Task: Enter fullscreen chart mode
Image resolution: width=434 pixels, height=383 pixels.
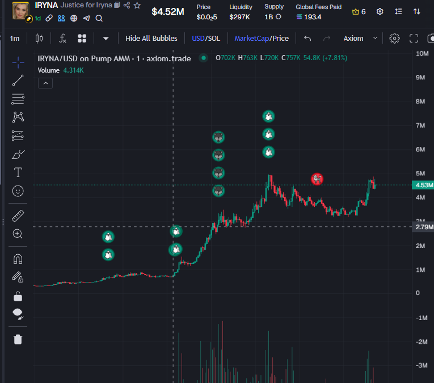Action: pos(414,38)
